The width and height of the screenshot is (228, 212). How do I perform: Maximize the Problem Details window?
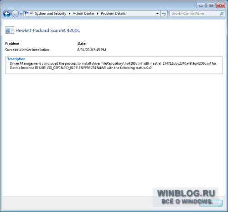211,5
